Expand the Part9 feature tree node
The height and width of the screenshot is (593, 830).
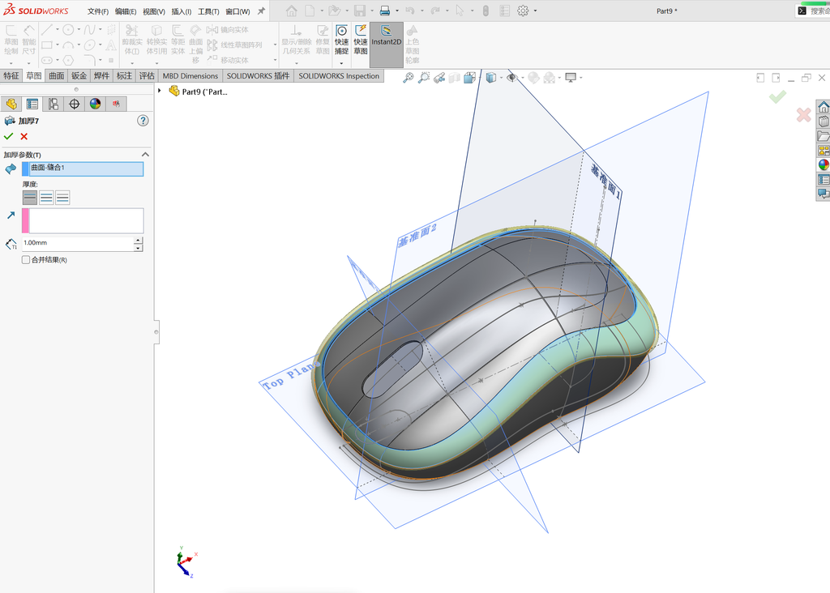[x=160, y=91]
